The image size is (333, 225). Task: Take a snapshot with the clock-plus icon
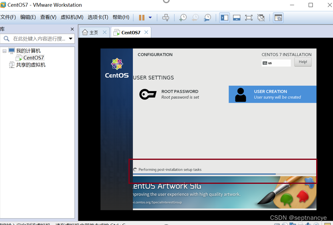tap(183, 18)
